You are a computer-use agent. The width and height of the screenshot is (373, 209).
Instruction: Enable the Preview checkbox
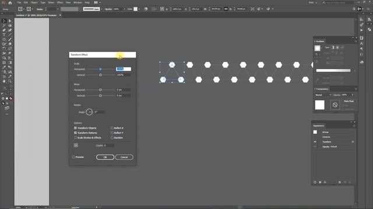pos(73,157)
